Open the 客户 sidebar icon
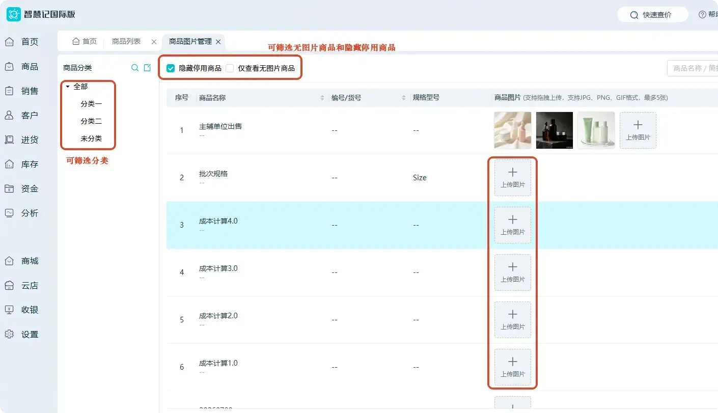 pyautogui.click(x=9, y=116)
